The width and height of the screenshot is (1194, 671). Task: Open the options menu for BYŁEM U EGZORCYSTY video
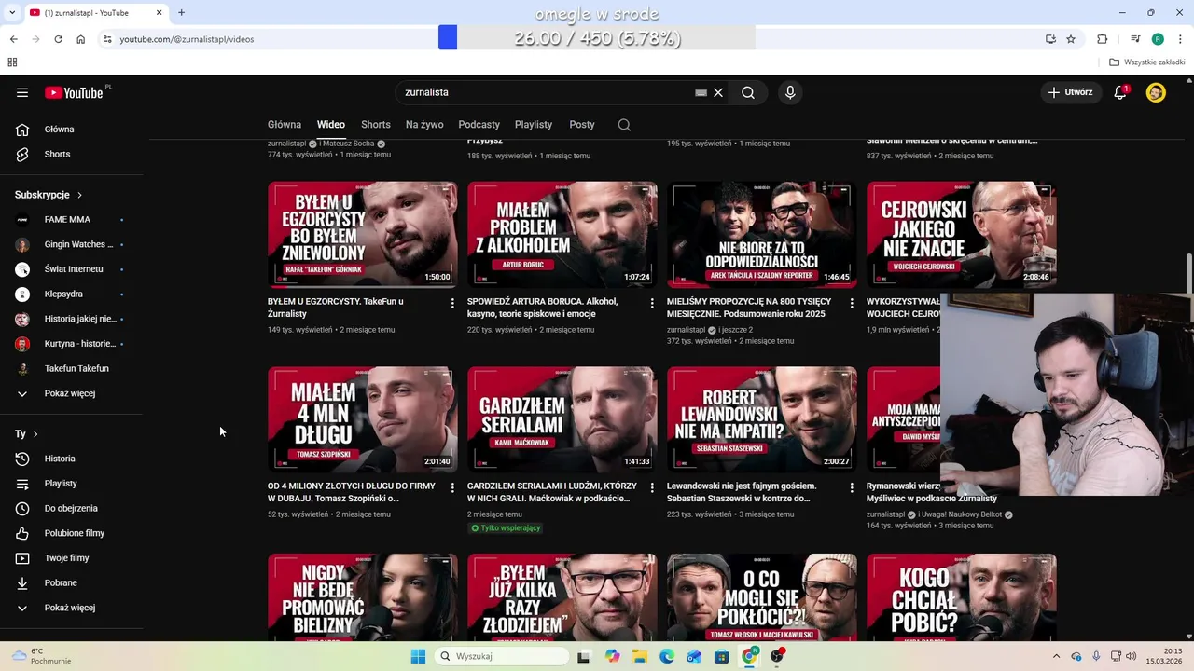pyautogui.click(x=452, y=303)
